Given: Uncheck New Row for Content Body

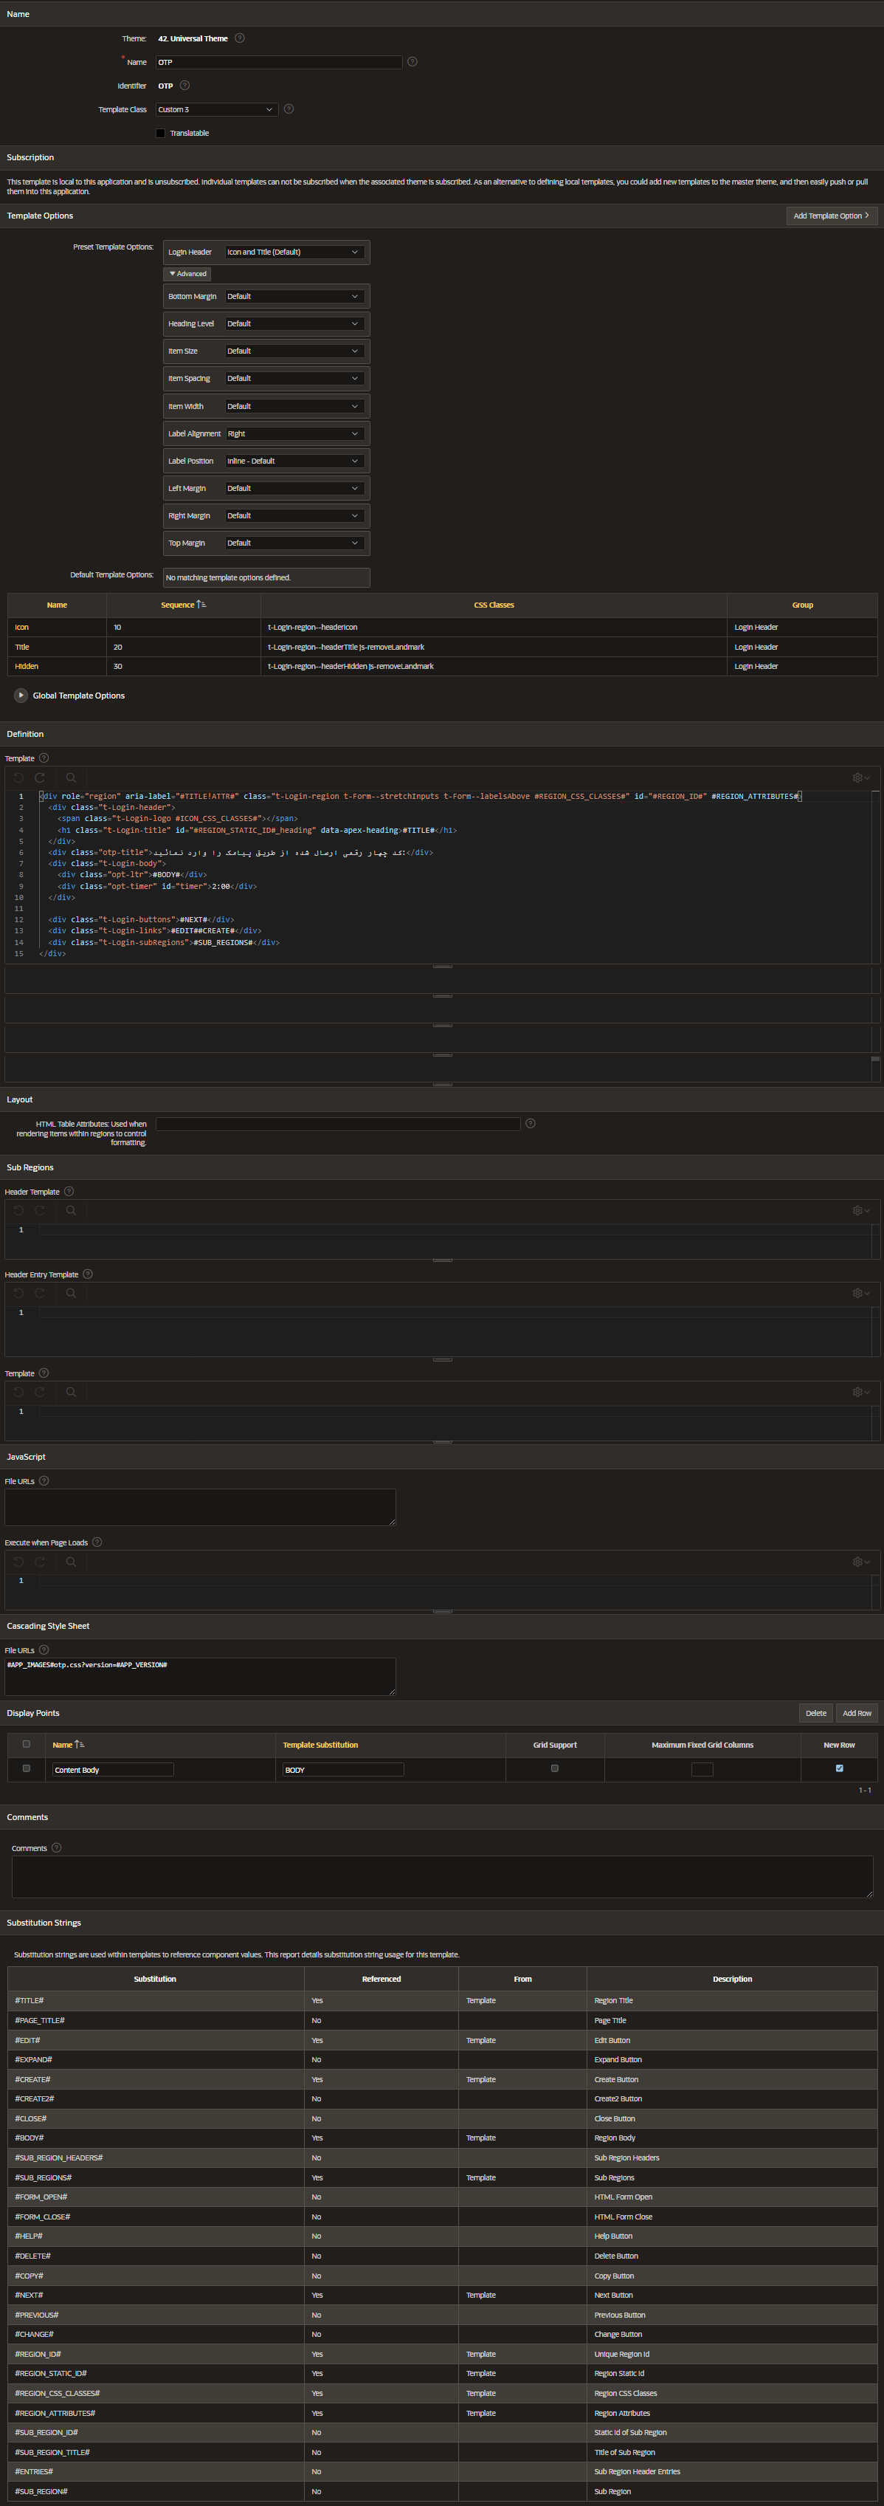Looking at the screenshot, I should pyautogui.click(x=839, y=1768).
